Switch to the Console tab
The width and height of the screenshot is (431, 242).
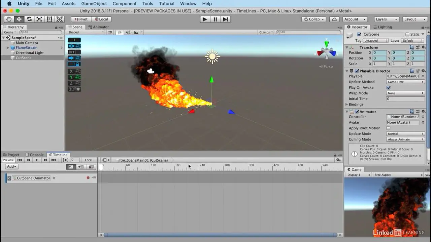34,155
